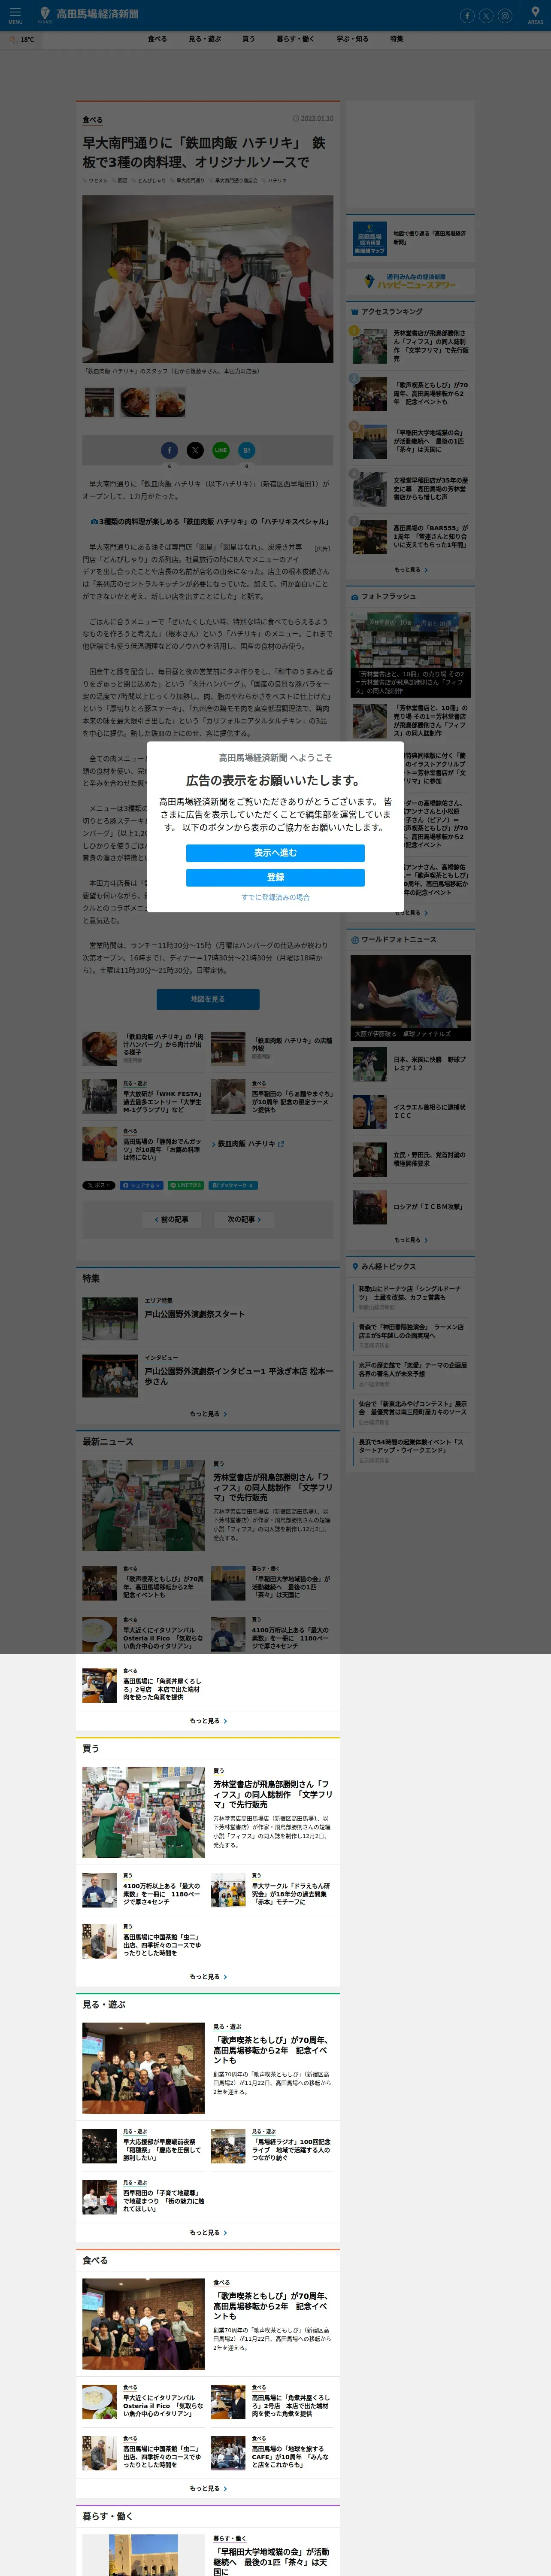Share article with round X button
This screenshot has height=2576, width=551.
(195, 450)
